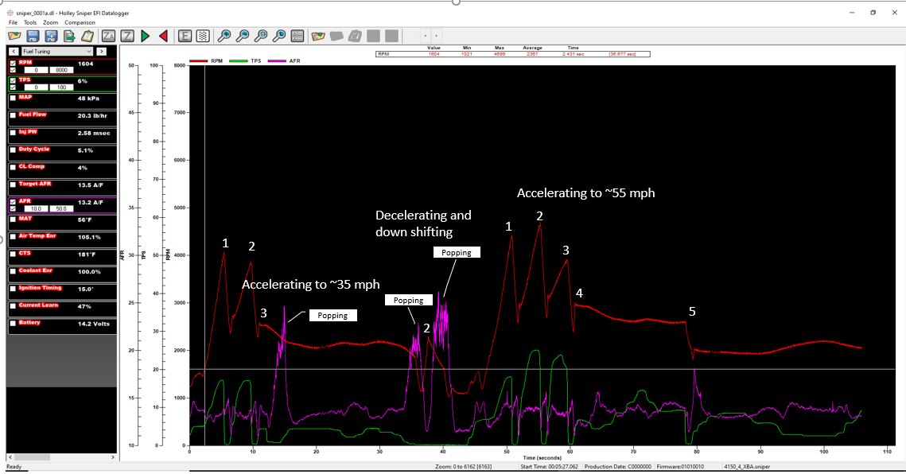Enable the Duty Cycle channel checkbox
Viewport: 906px width, 474px height.
[x=13, y=150]
